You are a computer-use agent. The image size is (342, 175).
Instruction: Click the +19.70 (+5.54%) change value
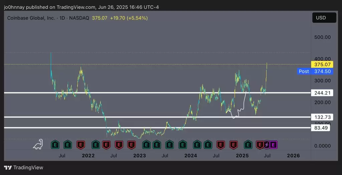coord(129,18)
